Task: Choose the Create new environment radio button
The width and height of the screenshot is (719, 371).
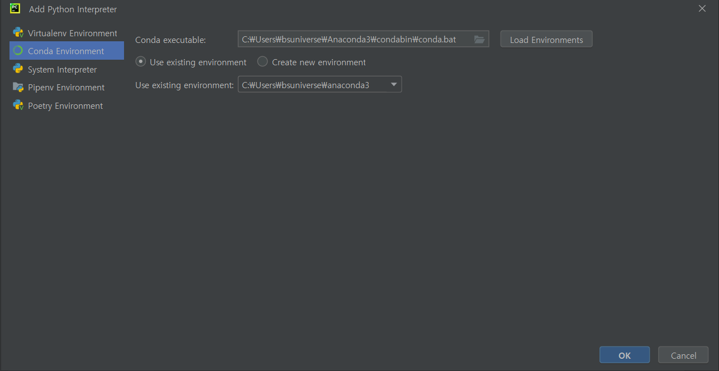Action: tap(263, 62)
